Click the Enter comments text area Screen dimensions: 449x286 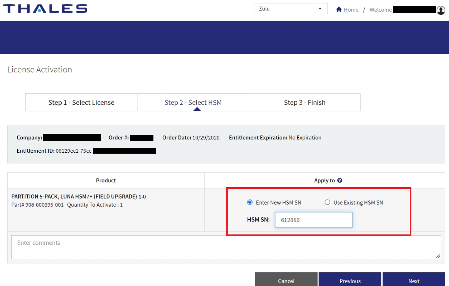point(226,247)
